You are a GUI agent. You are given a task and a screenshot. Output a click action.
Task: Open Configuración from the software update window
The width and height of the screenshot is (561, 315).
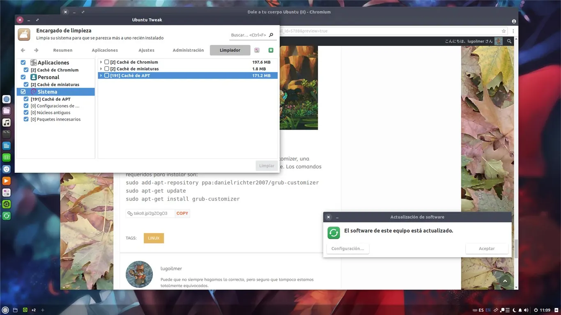(347, 248)
